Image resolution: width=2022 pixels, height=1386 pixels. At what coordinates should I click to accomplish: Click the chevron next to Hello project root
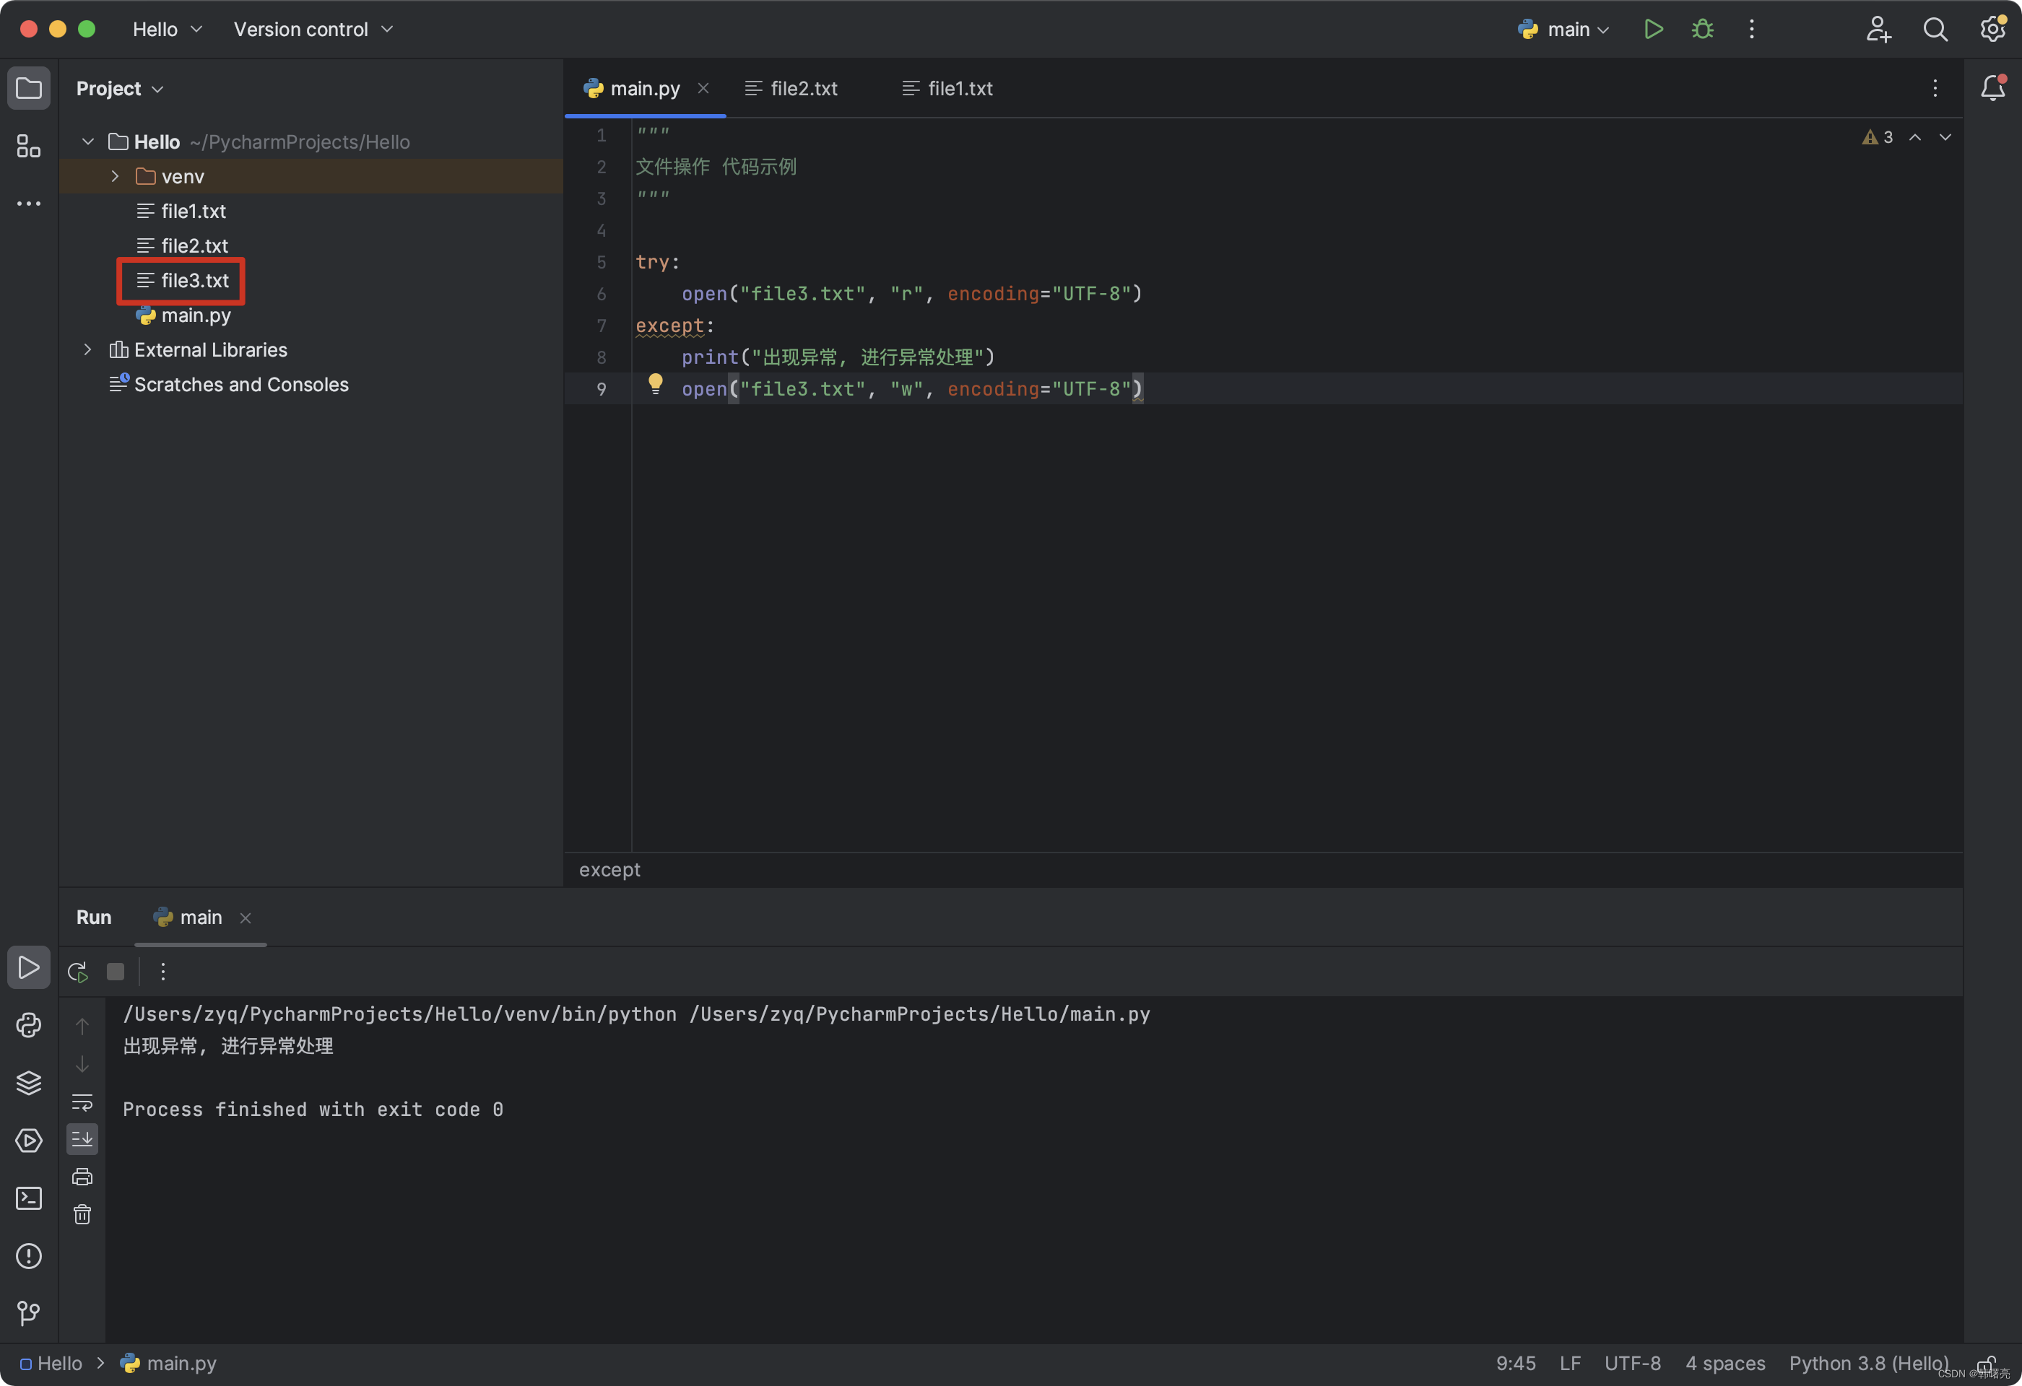click(89, 141)
